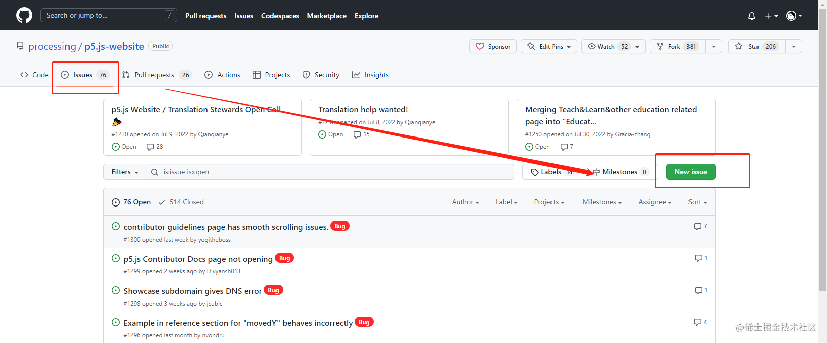This screenshot has width=827, height=343.
Task: Open the Watch options dropdown arrow
Action: 637,46
